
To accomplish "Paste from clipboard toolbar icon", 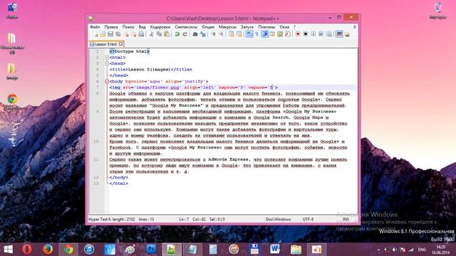I will pyautogui.click(x=167, y=34).
